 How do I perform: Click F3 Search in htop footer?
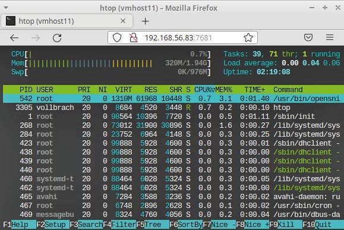pyautogui.click(x=86, y=225)
